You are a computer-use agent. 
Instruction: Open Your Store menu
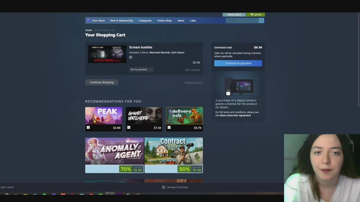click(98, 20)
